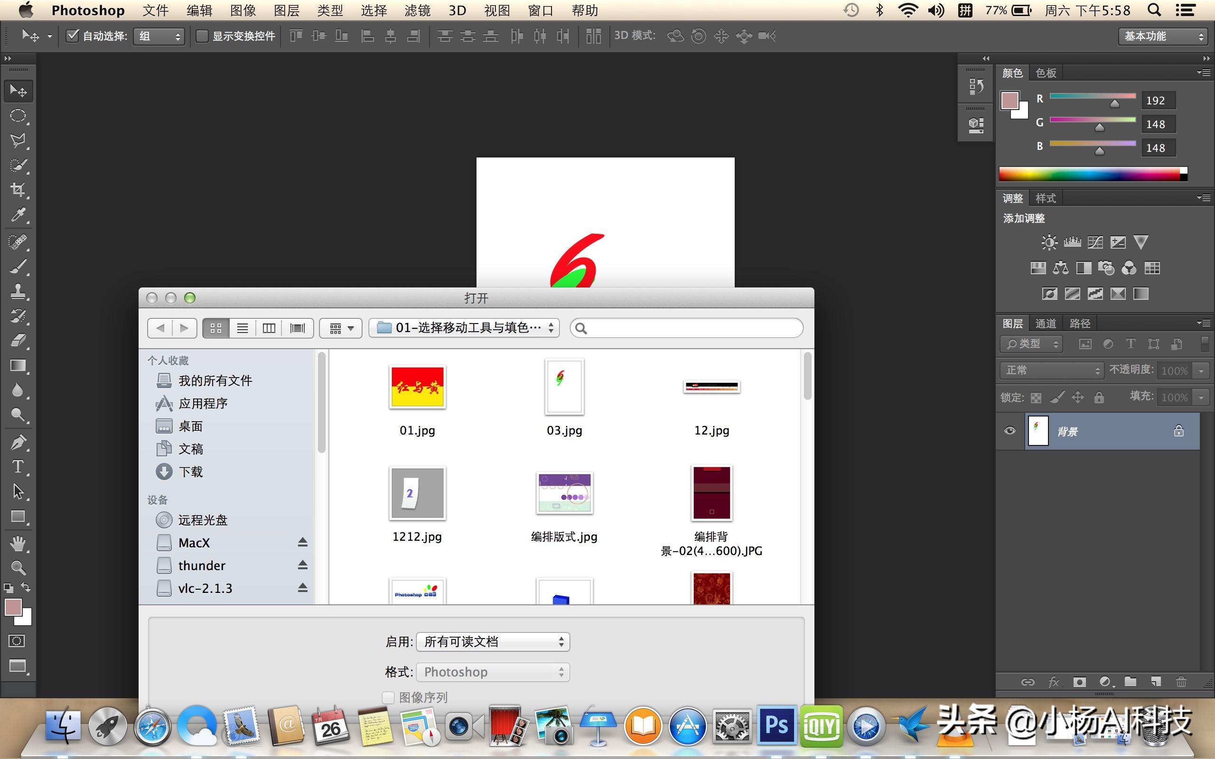Select the Clone Stamp tool
Image resolution: width=1215 pixels, height=759 pixels.
coord(18,291)
